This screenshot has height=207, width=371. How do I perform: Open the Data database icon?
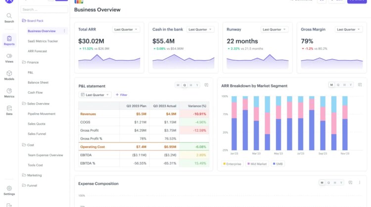9,110
